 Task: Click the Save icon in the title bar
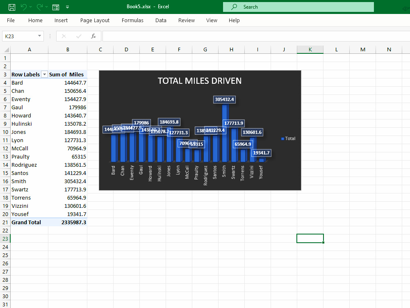coord(12,7)
